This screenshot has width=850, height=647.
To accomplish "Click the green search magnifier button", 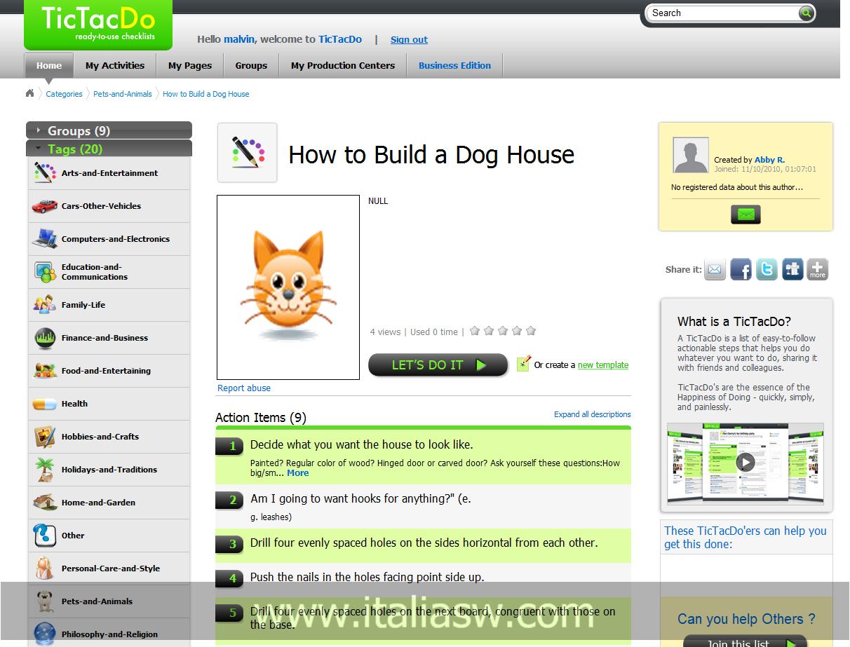I will point(806,13).
